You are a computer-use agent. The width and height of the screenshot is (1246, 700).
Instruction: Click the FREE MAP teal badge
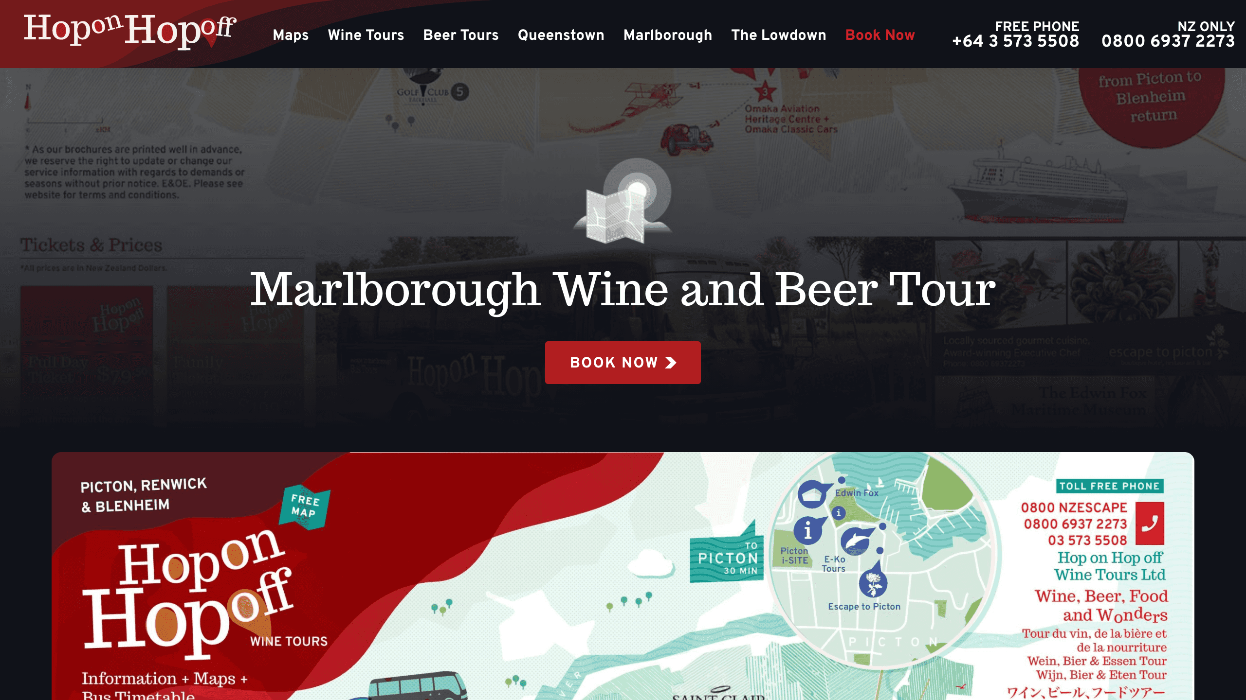[x=305, y=507]
